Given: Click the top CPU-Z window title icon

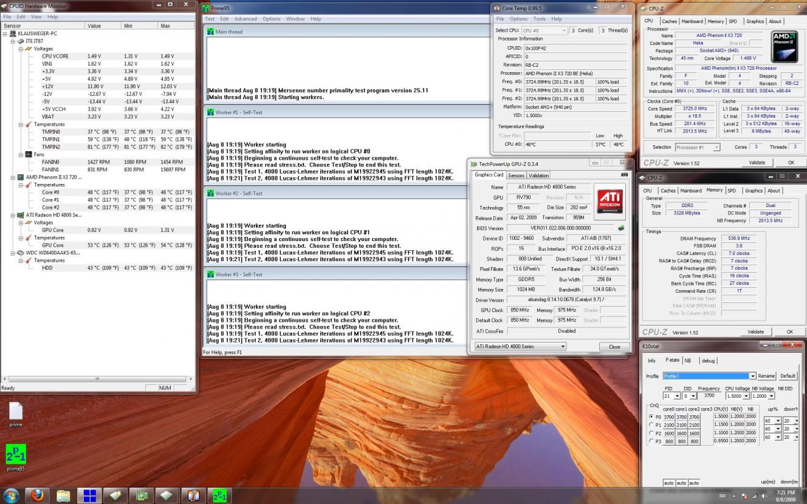Looking at the screenshot, I should [644, 9].
